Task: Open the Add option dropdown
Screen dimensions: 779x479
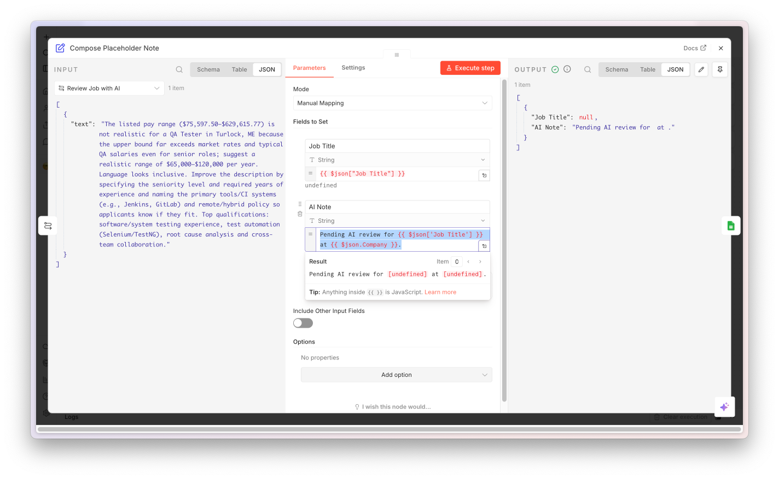Action: pos(397,375)
